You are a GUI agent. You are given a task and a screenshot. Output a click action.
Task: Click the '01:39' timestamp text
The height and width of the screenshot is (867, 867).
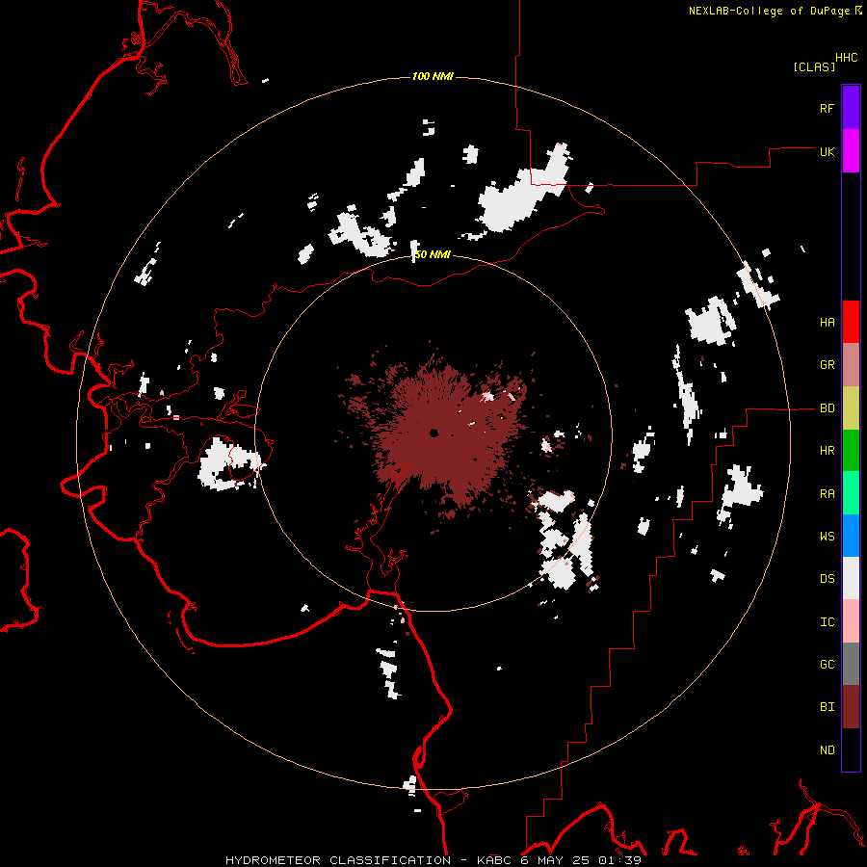tap(619, 860)
